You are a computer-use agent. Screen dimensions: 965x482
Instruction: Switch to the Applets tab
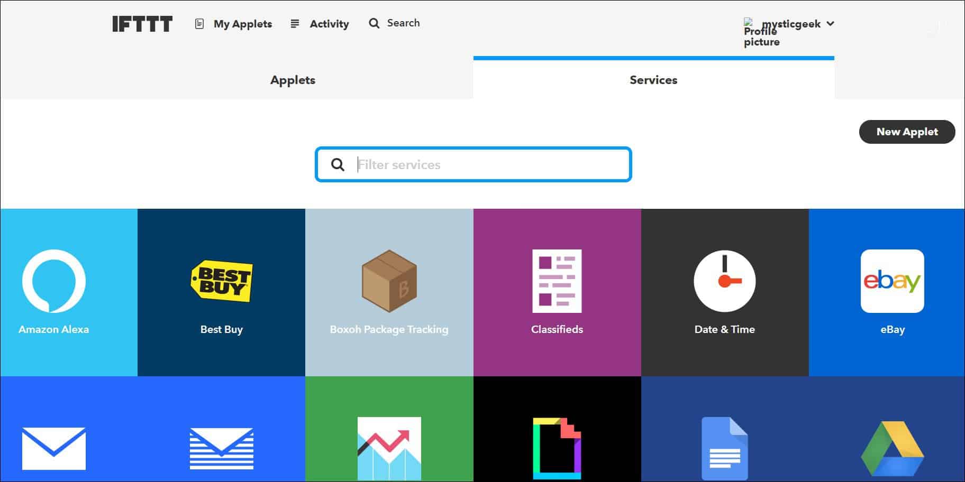pos(293,80)
